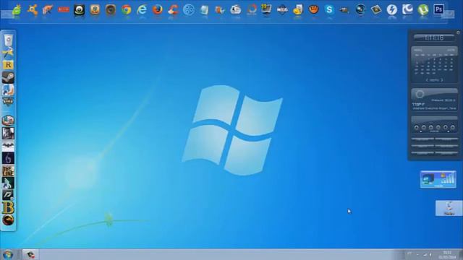Screen dimensions: 463x260
Task: Launch Skype from the top dock
Action: click(329, 9)
